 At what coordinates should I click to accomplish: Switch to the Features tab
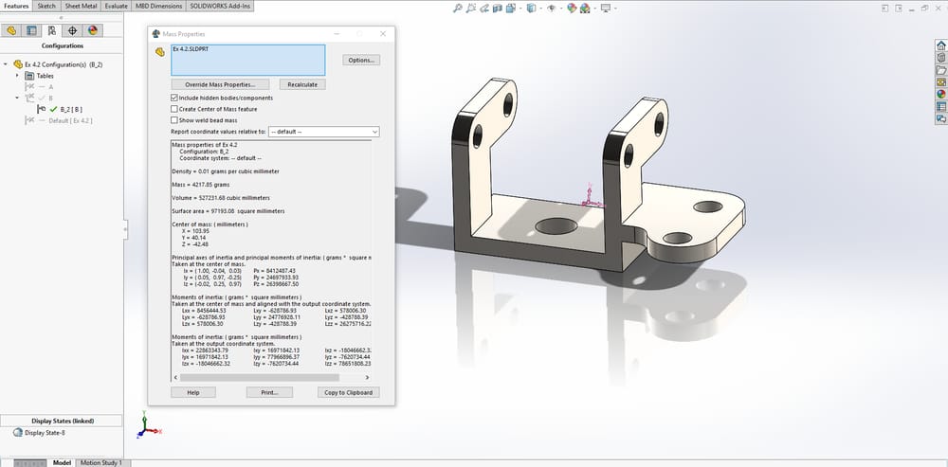click(16, 6)
